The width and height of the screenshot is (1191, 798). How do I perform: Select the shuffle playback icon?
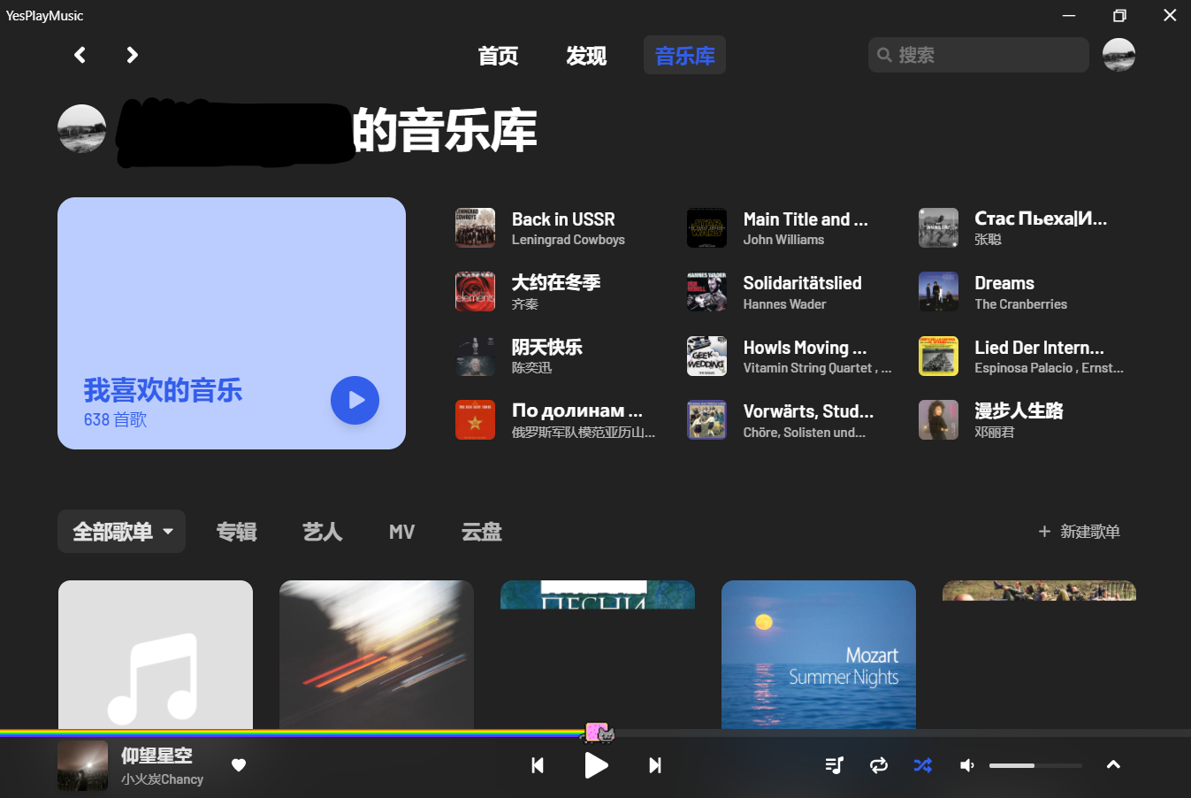point(922,765)
